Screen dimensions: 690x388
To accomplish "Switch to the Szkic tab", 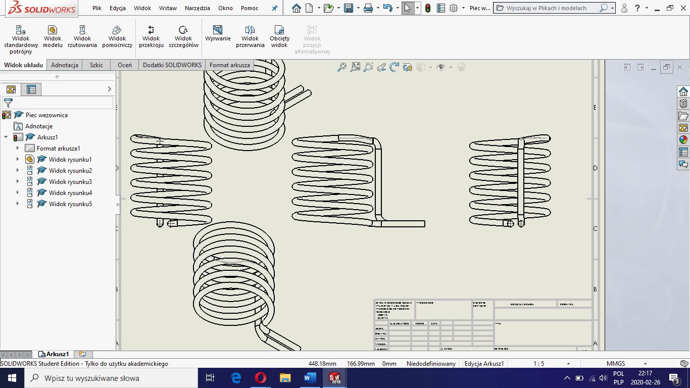I will [x=96, y=65].
